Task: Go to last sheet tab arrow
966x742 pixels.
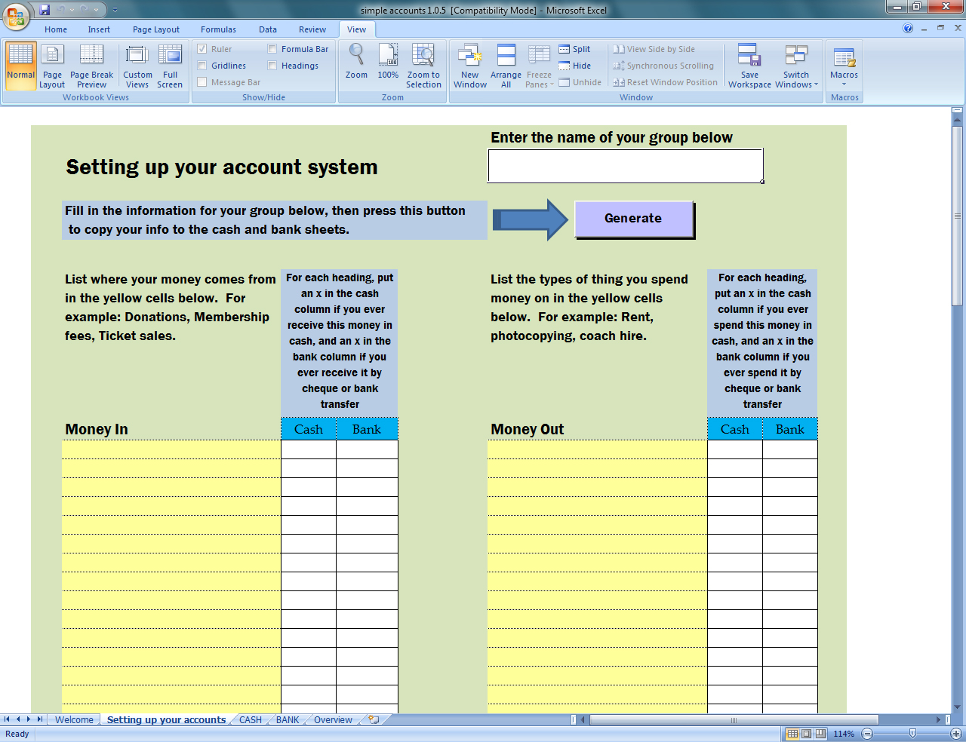Action: [x=39, y=719]
